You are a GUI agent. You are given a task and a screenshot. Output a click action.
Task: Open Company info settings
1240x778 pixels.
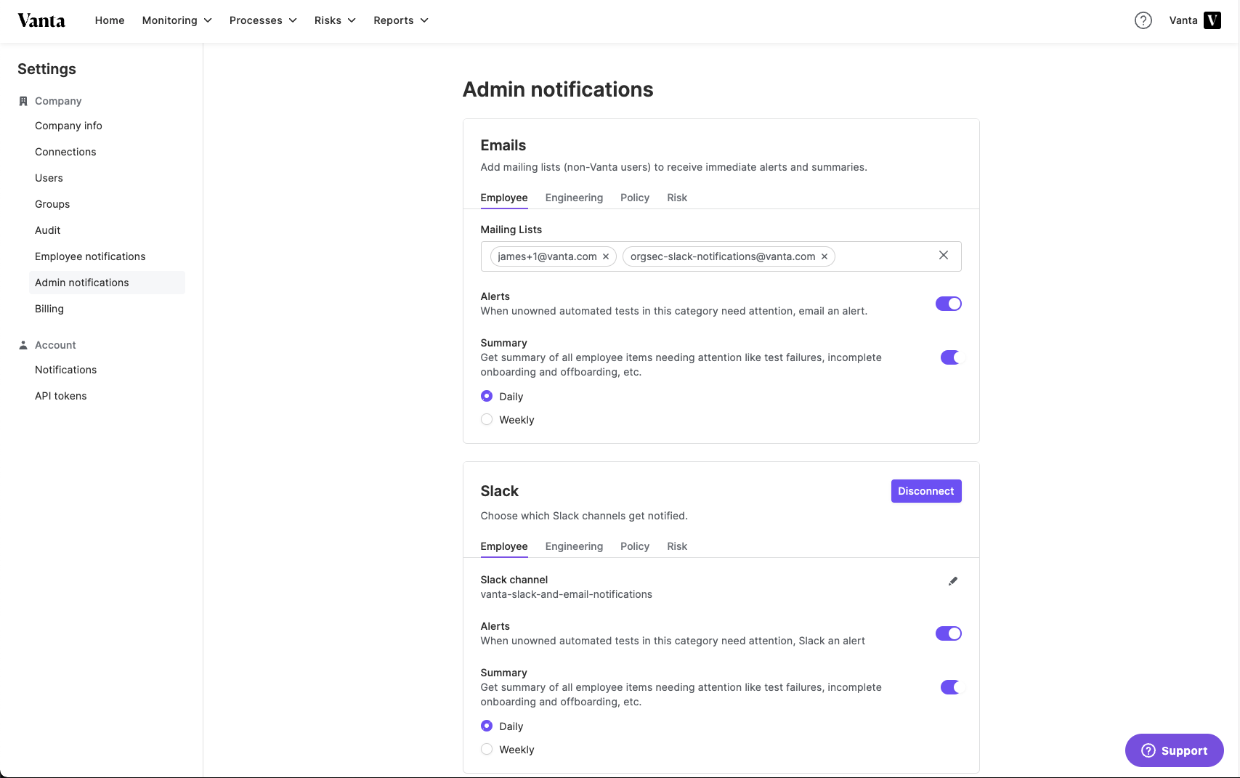68,126
